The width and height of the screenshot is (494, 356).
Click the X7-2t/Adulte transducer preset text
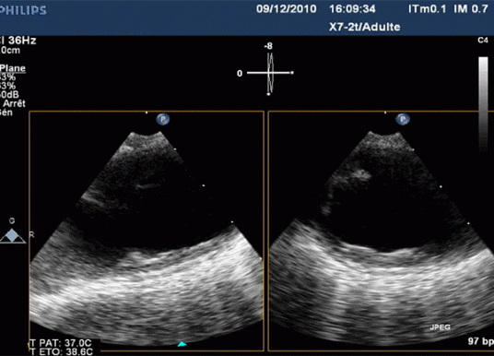click(365, 27)
